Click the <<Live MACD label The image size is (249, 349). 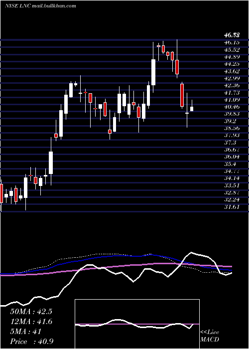click(210, 336)
